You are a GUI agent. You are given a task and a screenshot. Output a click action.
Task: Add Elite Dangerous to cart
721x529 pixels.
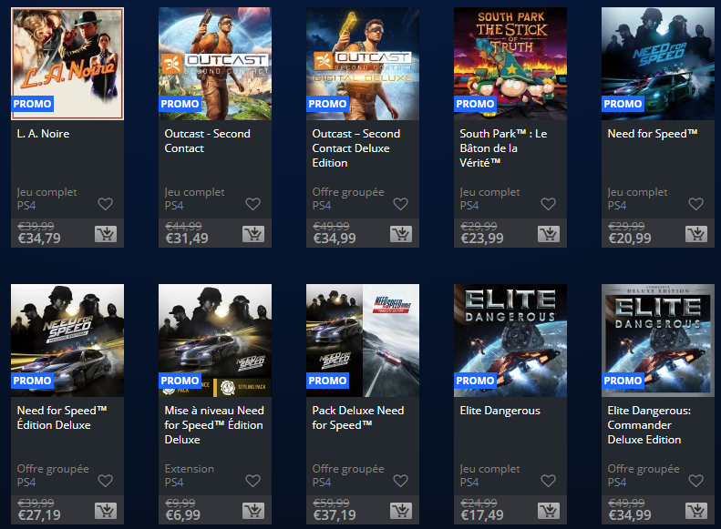(x=549, y=511)
